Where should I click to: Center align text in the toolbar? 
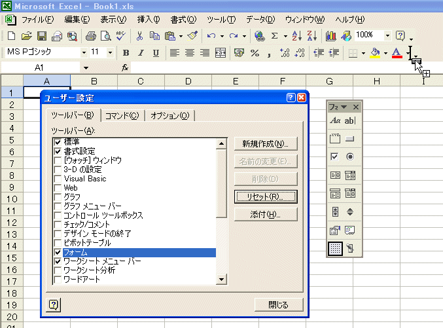click(x=190, y=53)
